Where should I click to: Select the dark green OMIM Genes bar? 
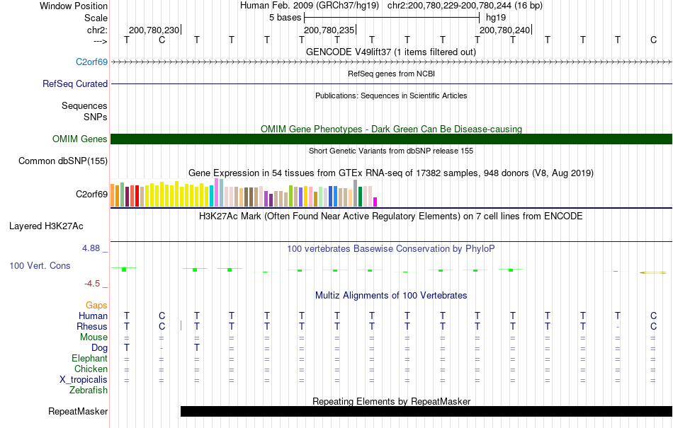(391, 139)
